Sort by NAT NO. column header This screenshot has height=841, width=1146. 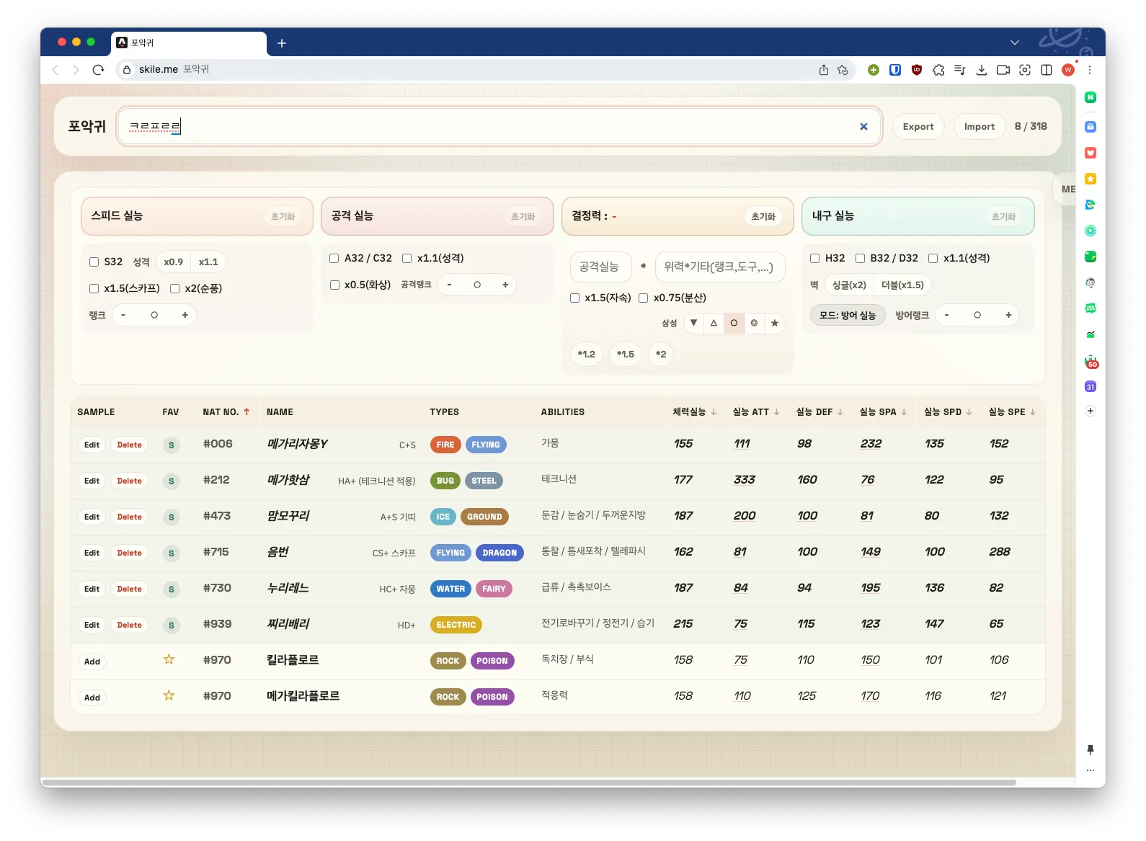tap(226, 412)
